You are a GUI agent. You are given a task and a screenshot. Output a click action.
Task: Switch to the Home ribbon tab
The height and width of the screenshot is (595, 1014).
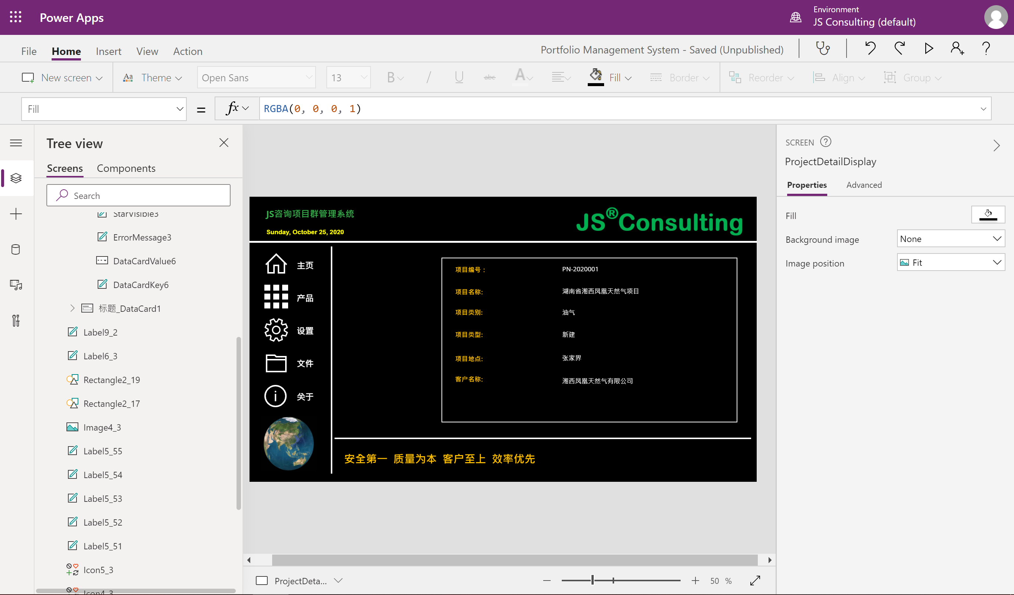pyautogui.click(x=66, y=52)
